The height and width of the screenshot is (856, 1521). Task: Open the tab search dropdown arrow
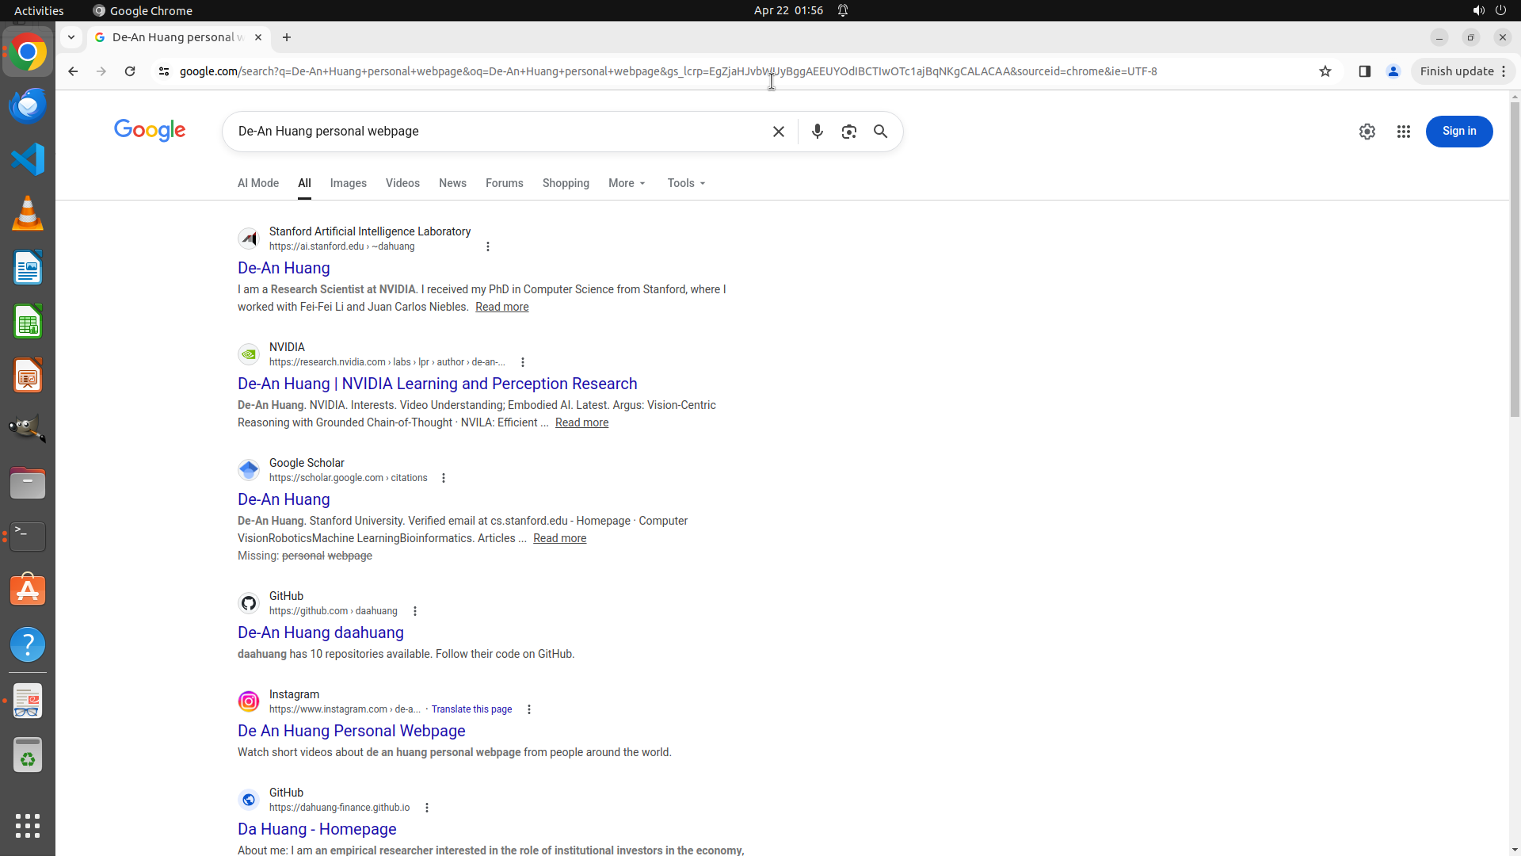pyautogui.click(x=71, y=37)
